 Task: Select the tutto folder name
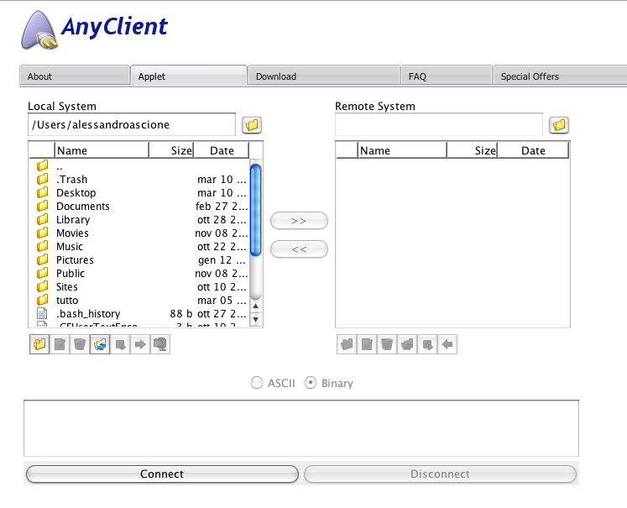(67, 301)
